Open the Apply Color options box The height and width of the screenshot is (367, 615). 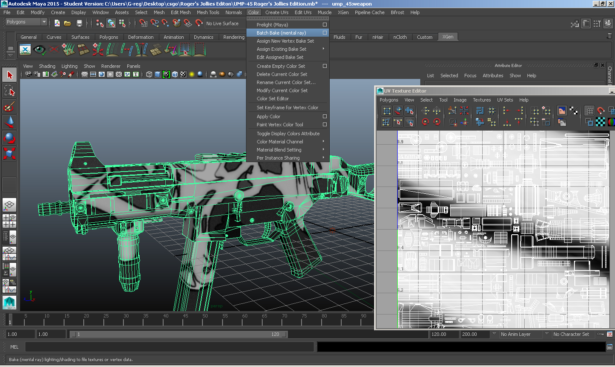(325, 117)
